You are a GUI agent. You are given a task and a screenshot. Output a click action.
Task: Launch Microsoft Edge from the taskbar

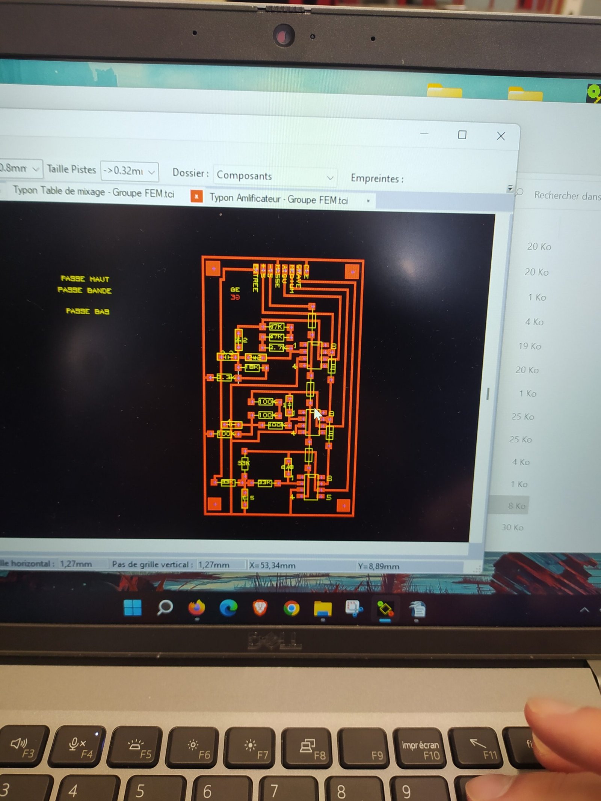click(x=228, y=608)
